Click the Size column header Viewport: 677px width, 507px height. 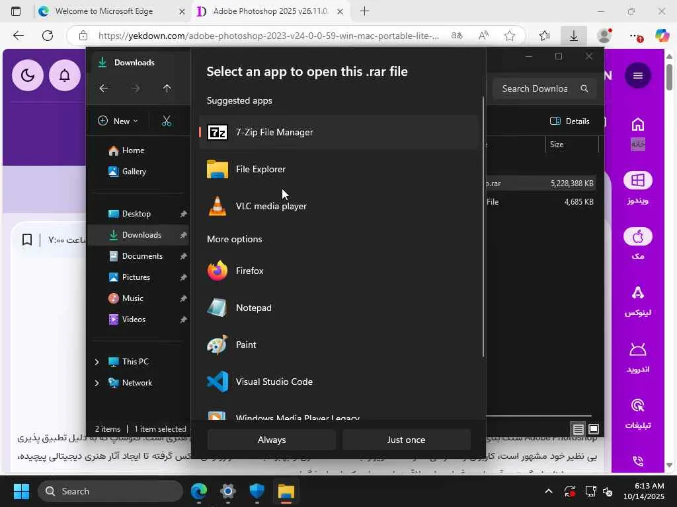point(572,145)
